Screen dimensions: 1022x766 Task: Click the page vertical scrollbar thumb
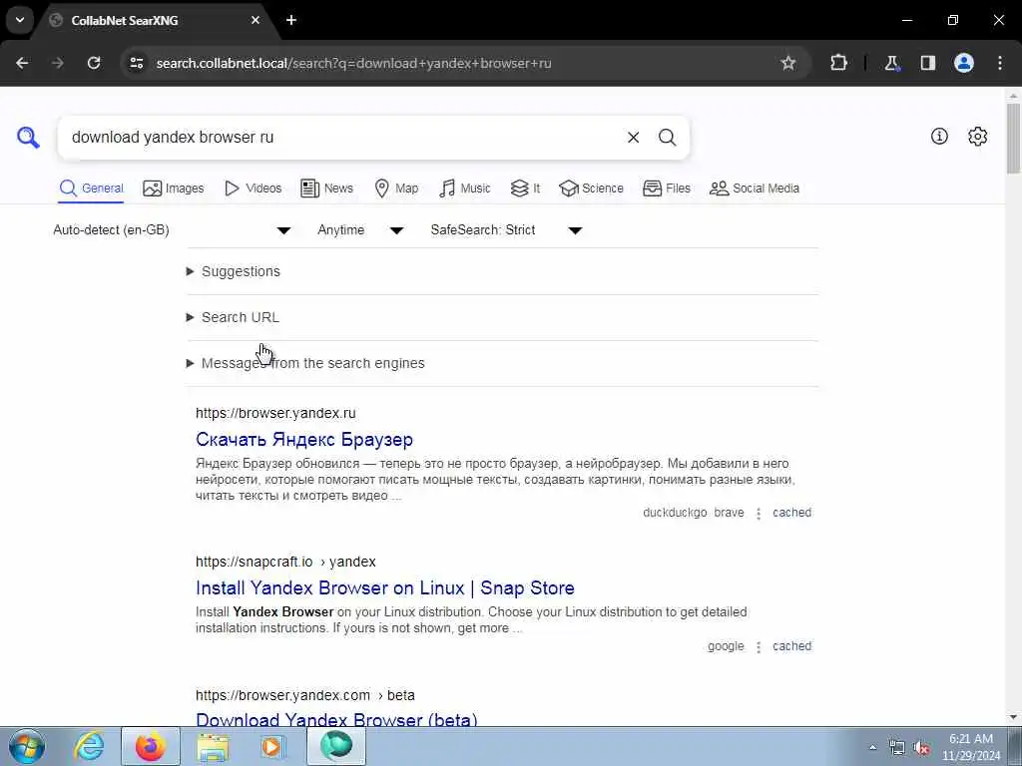[1014, 138]
